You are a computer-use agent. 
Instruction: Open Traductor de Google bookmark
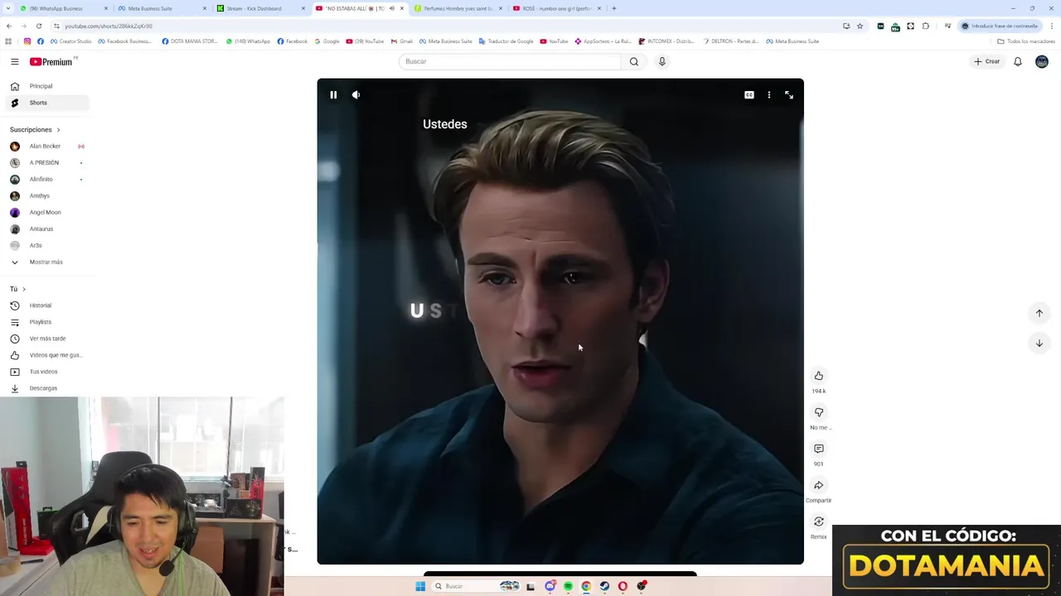(506, 41)
